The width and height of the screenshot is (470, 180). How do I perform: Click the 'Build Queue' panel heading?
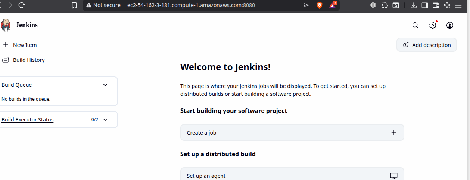point(17,85)
